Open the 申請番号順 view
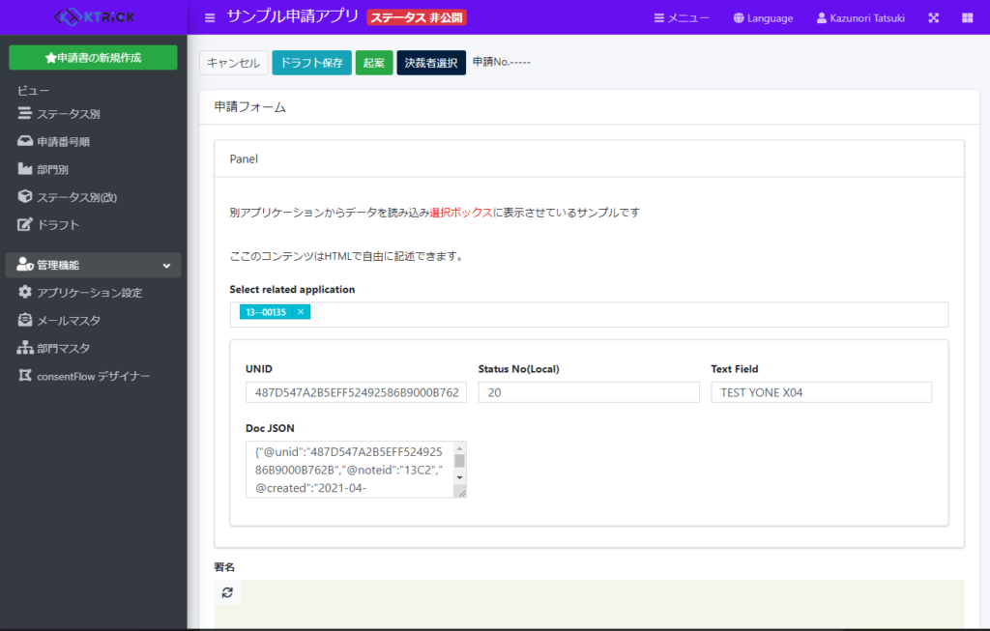The width and height of the screenshot is (990, 631). [63, 142]
